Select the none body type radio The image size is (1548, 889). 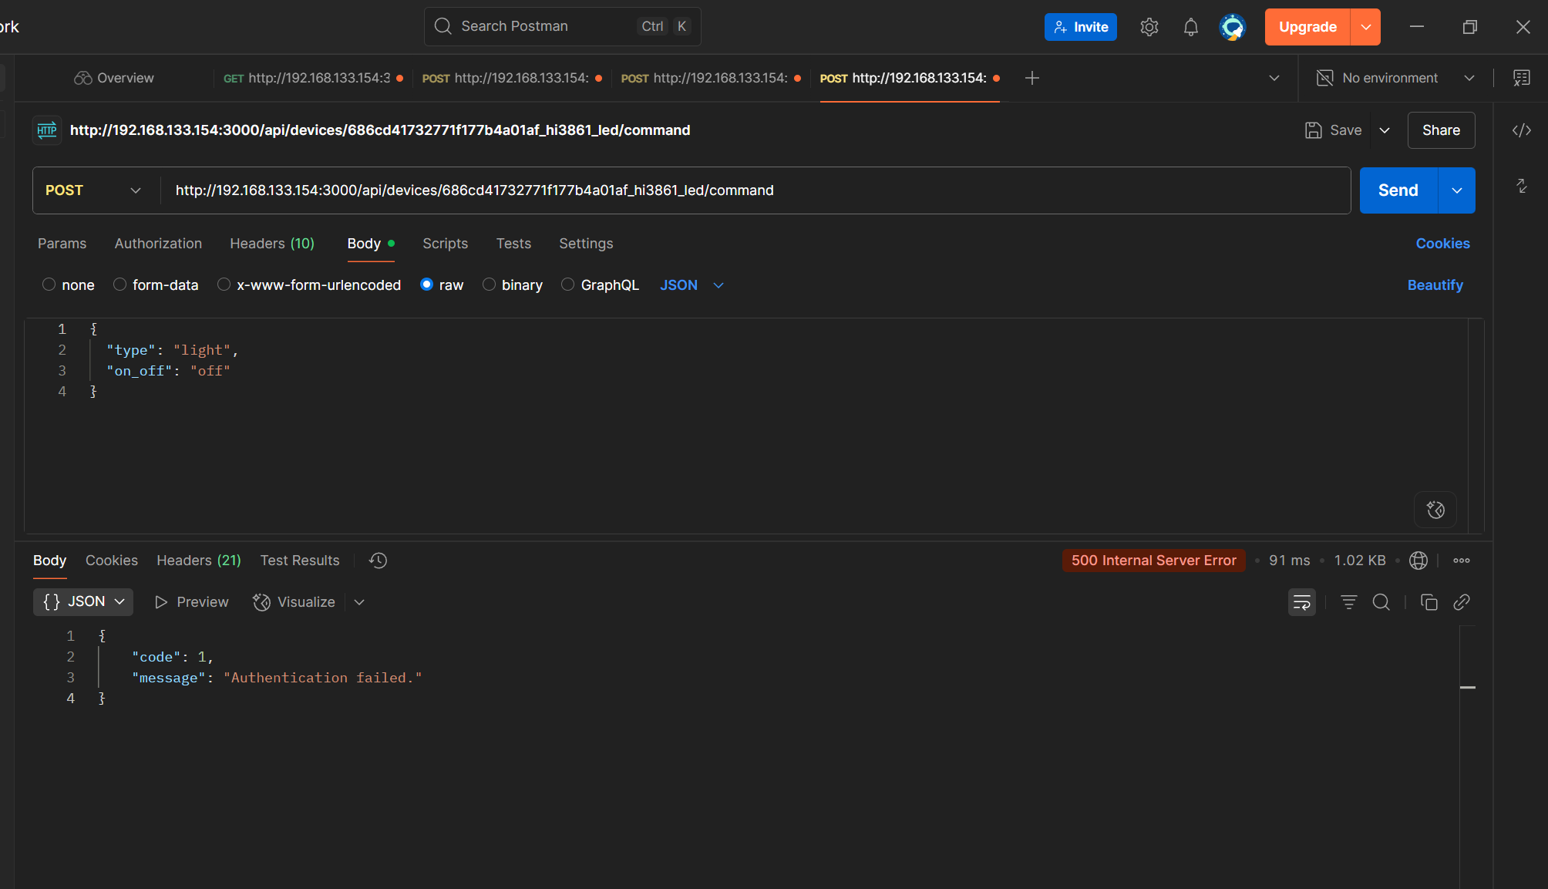pyautogui.click(x=49, y=285)
